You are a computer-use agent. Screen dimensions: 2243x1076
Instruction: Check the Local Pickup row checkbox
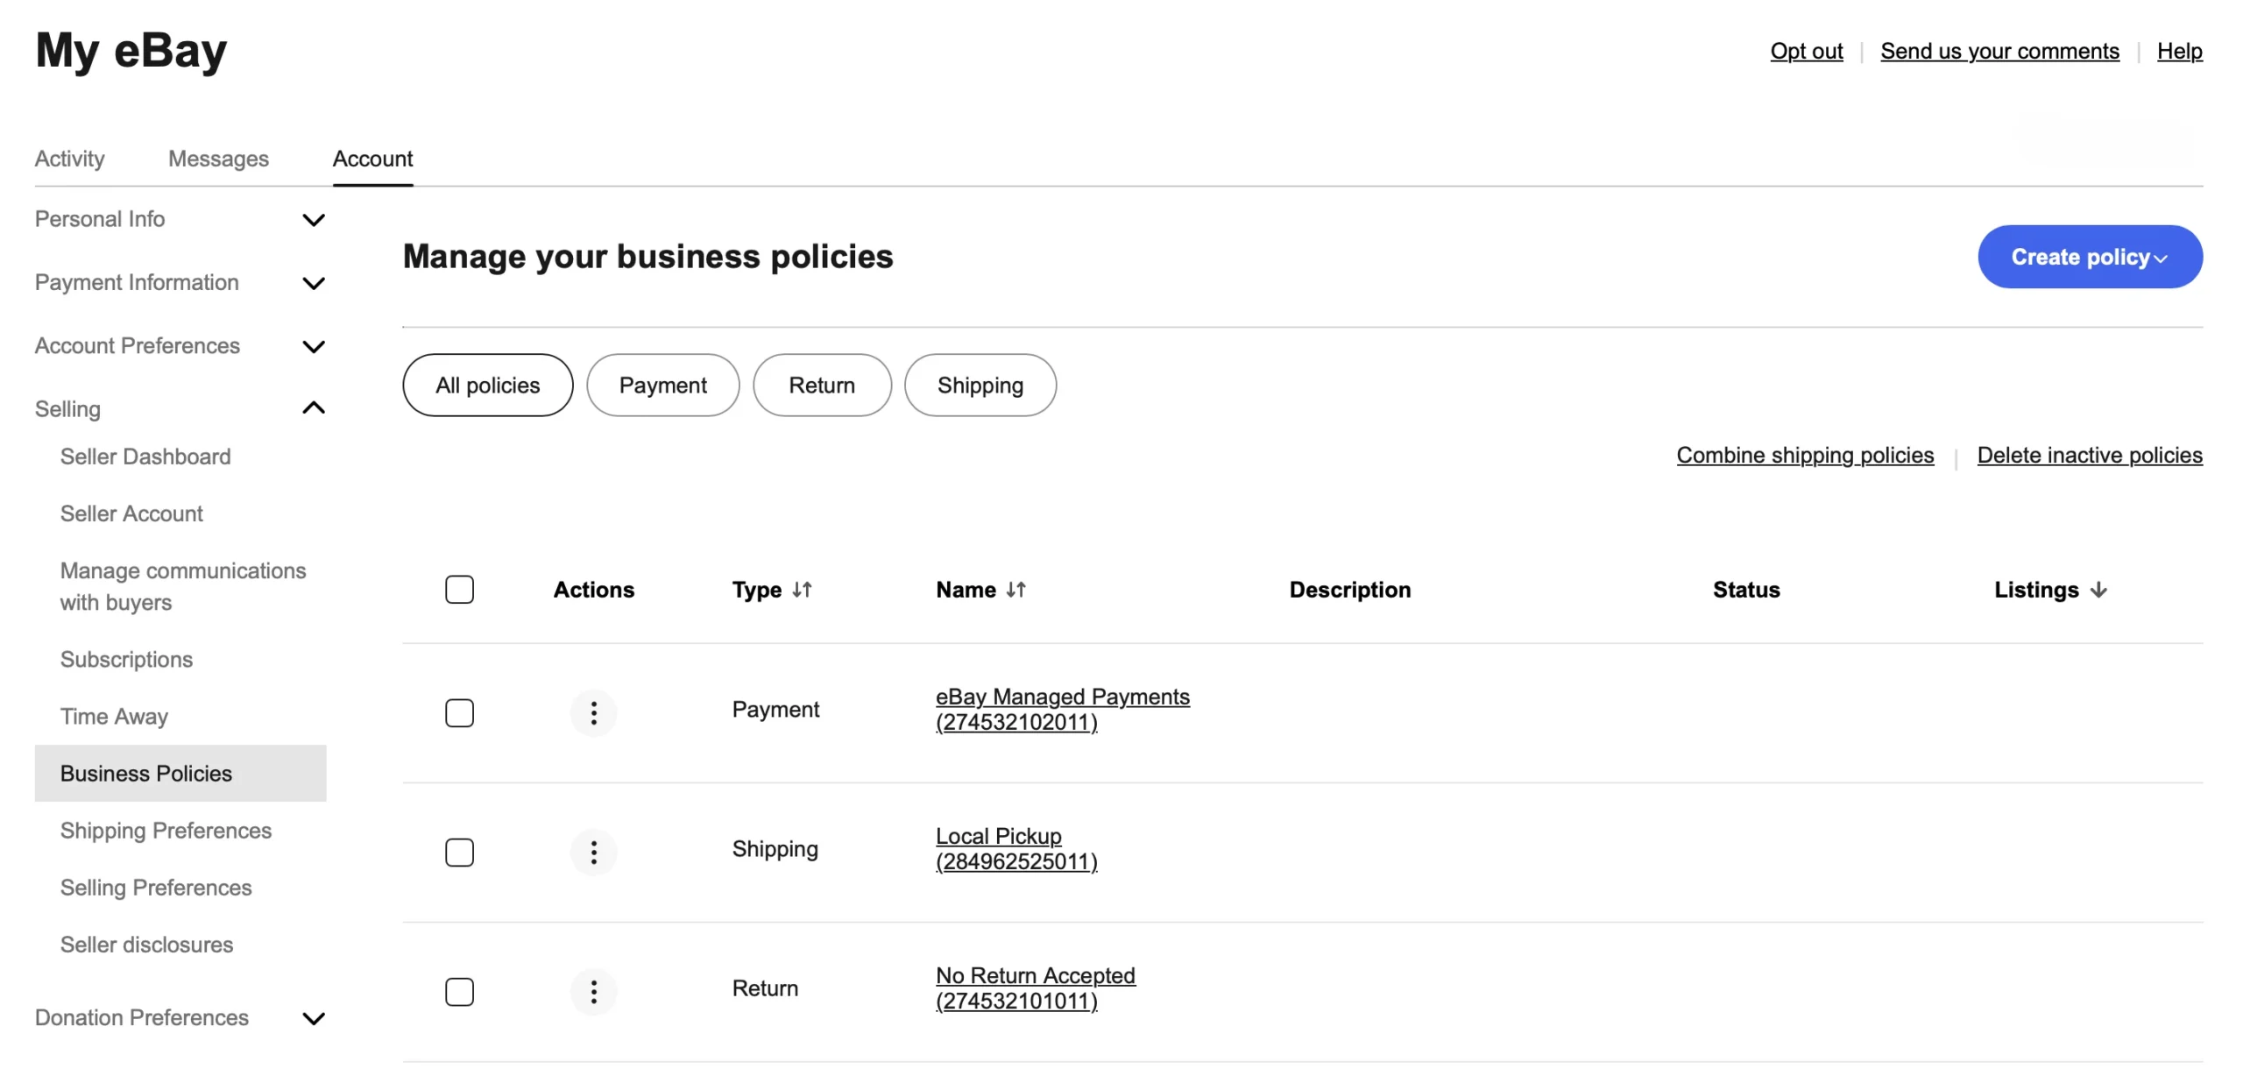[459, 852]
